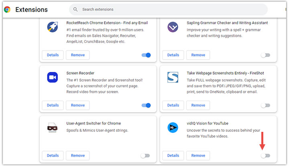
Task: Turn off the Screen Recorder toggle
Action: point(146,105)
